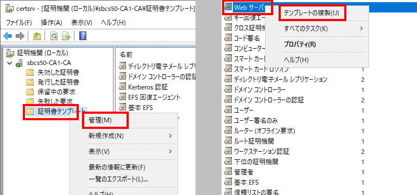Collapse the sbcs50-CA1-CA tree node
This screenshot has width=417, height=195.
pyautogui.click(x=10, y=63)
